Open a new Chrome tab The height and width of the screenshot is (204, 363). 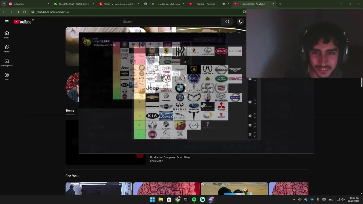point(280,4)
